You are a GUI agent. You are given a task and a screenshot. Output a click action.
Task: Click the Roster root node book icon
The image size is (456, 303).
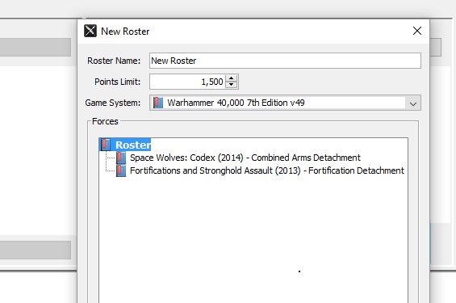pyautogui.click(x=106, y=145)
